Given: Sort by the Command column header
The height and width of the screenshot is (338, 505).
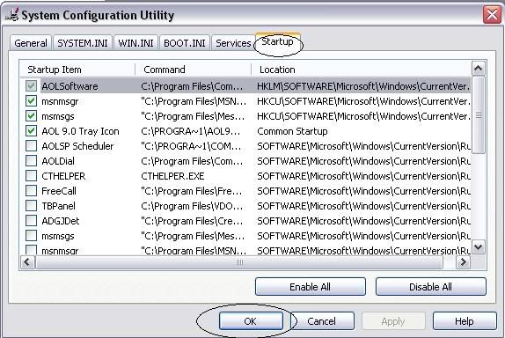Looking at the screenshot, I should coord(193,70).
